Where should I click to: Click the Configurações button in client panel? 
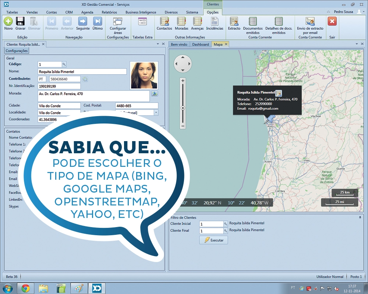coord(17,51)
